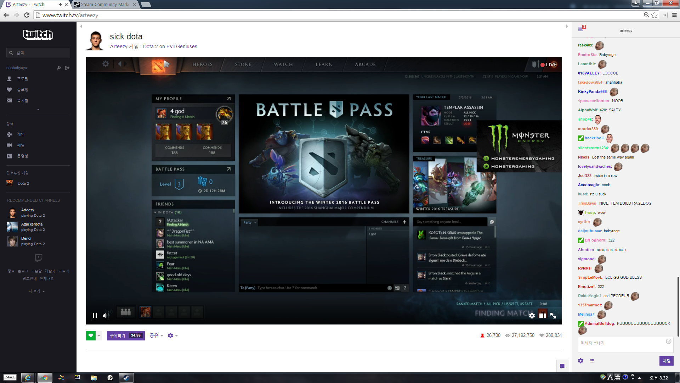Collapse the left sidebar arrow

(x=81, y=26)
